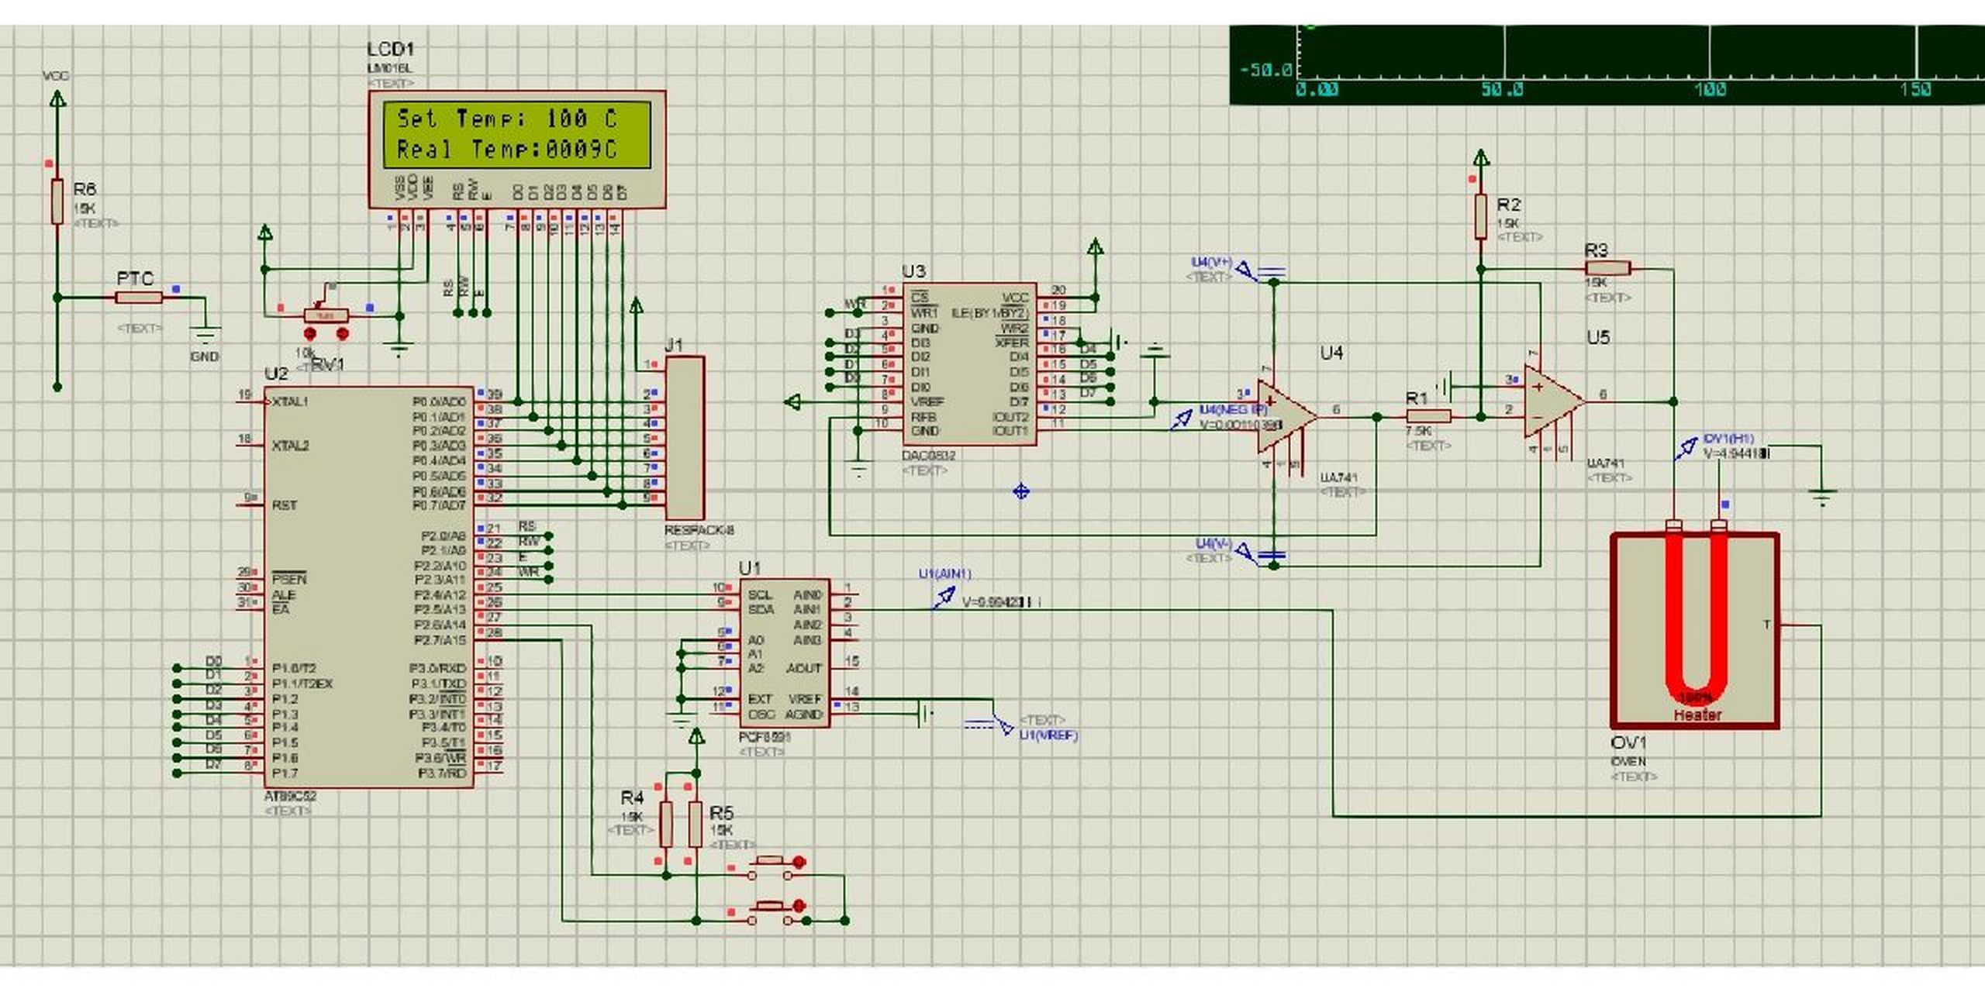The image size is (1985, 992).
Task: Select the U2 AT89C52 microcontroller body
Action: click(x=368, y=587)
